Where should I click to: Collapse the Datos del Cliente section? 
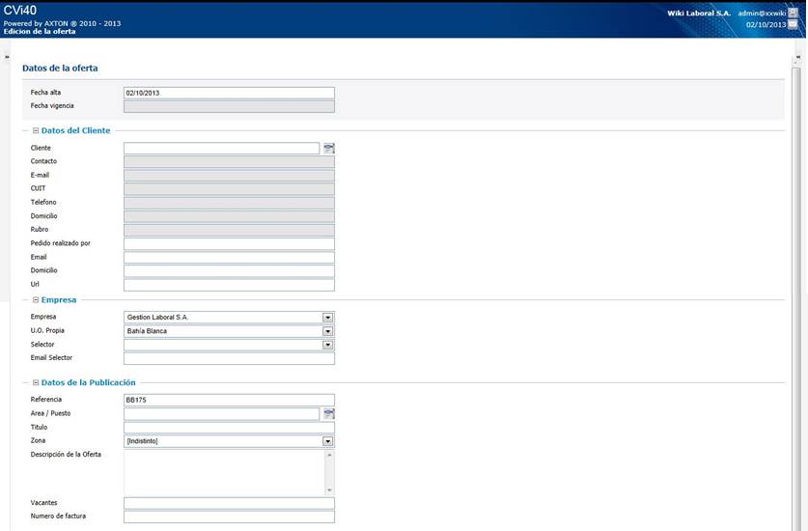pos(36,130)
